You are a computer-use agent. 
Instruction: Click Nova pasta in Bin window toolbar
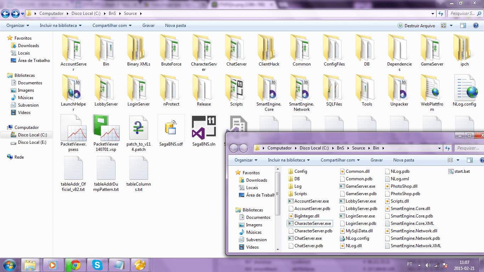pos(404,160)
